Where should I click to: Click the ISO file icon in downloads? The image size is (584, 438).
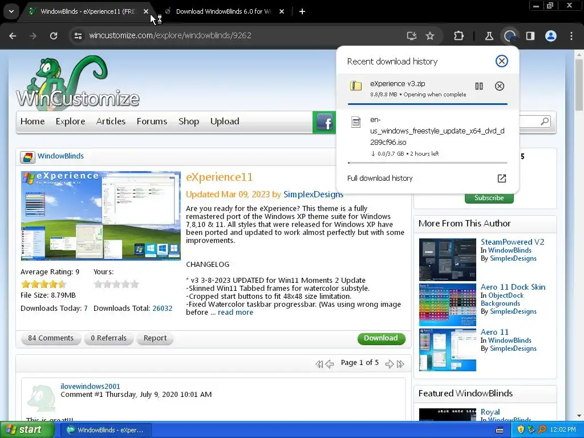pyautogui.click(x=356, y=122)
